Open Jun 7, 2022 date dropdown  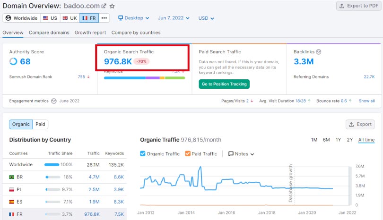(x=174, y=18)
